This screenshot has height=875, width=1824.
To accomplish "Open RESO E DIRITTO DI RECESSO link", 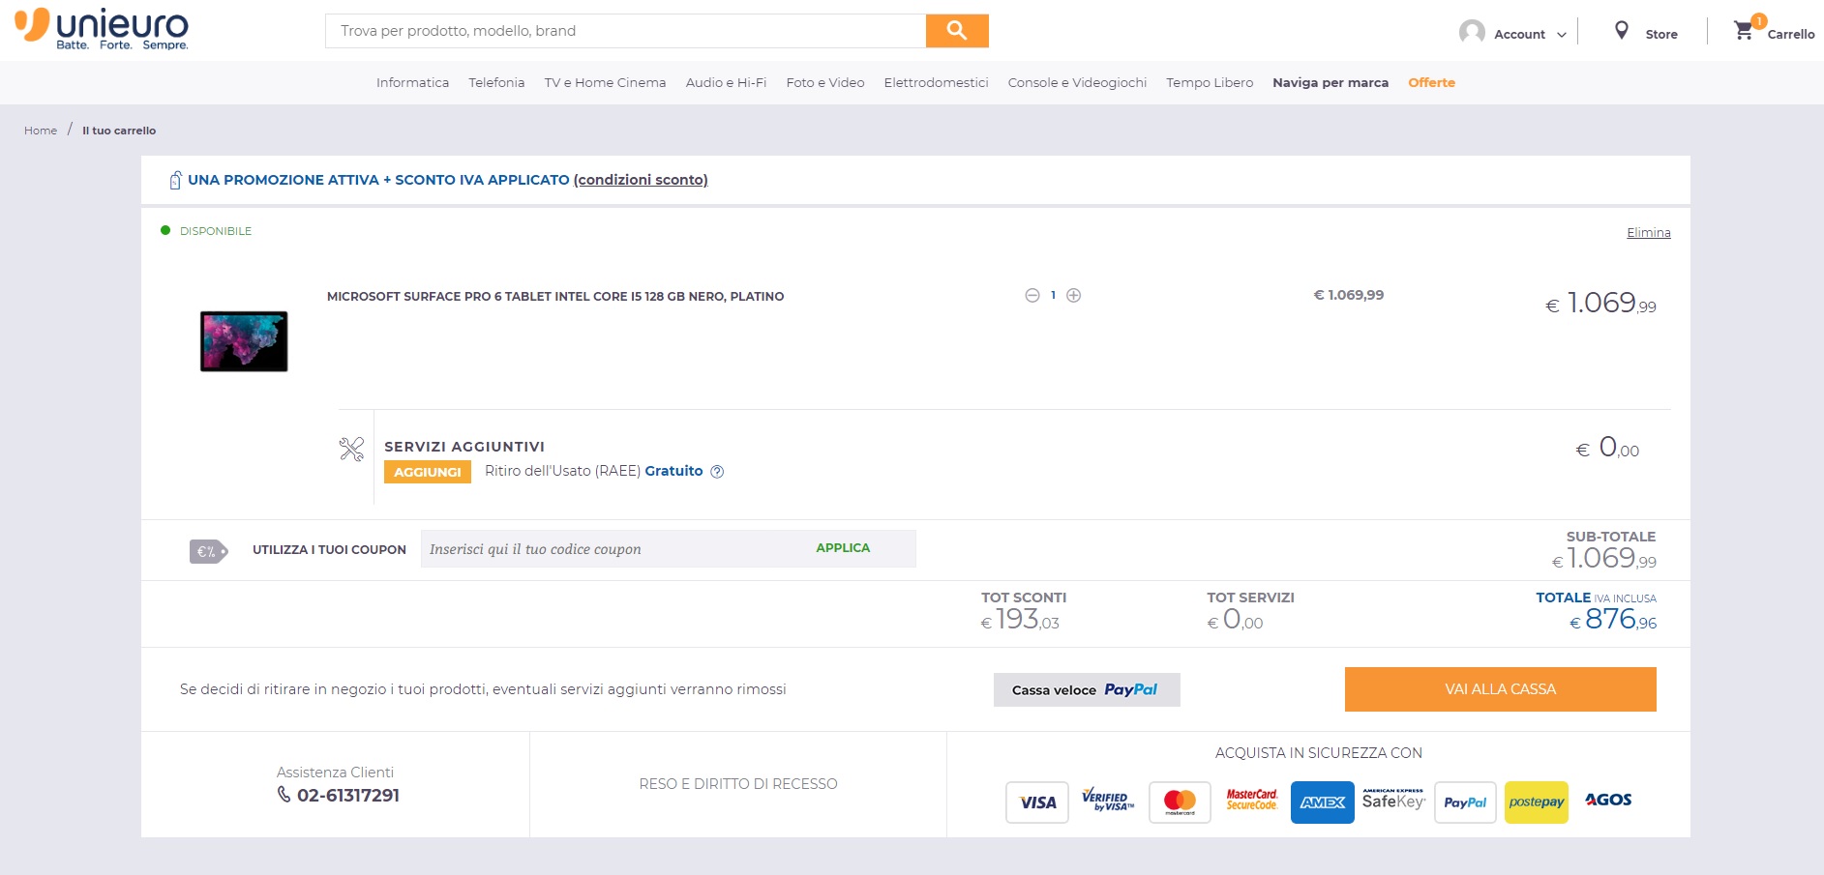I will (738, 784).
